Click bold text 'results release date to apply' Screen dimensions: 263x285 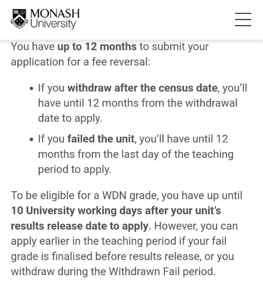[80, 226]
